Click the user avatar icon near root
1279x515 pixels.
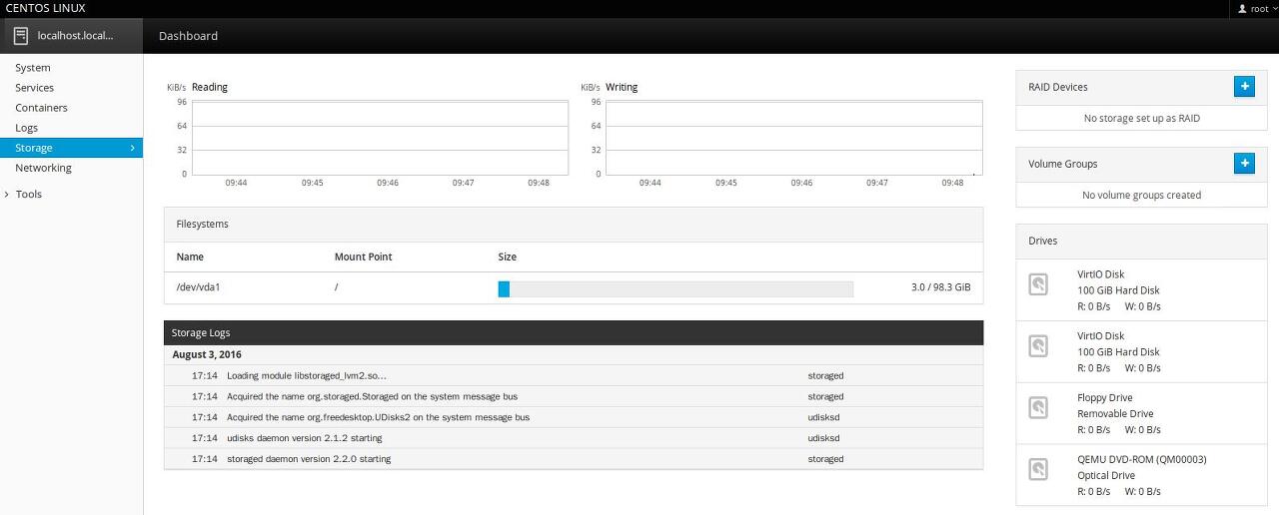1242,9
